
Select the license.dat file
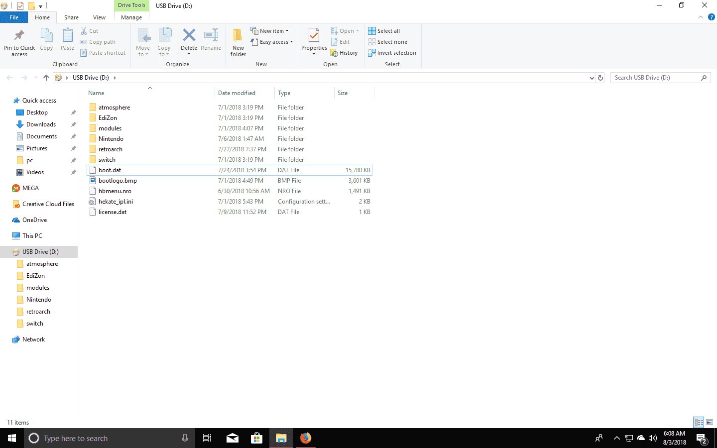230,212
